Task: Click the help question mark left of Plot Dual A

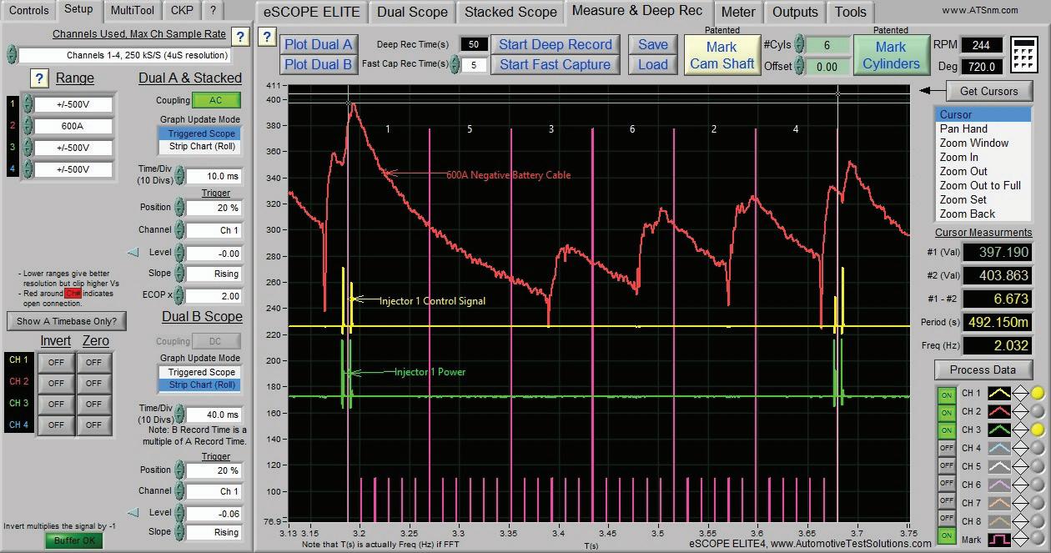Action: pyautogui.click(x=267, y=37)
